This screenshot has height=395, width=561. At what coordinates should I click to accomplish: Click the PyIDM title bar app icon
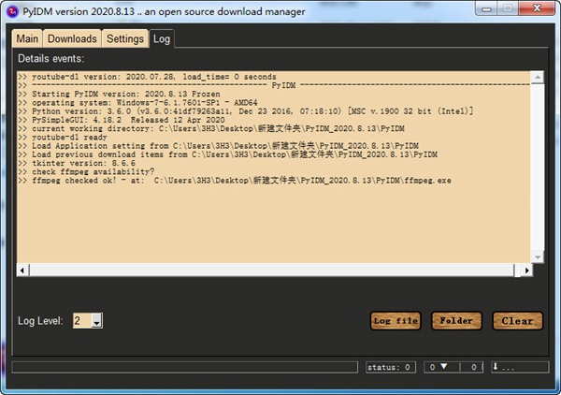click(12, 11)
